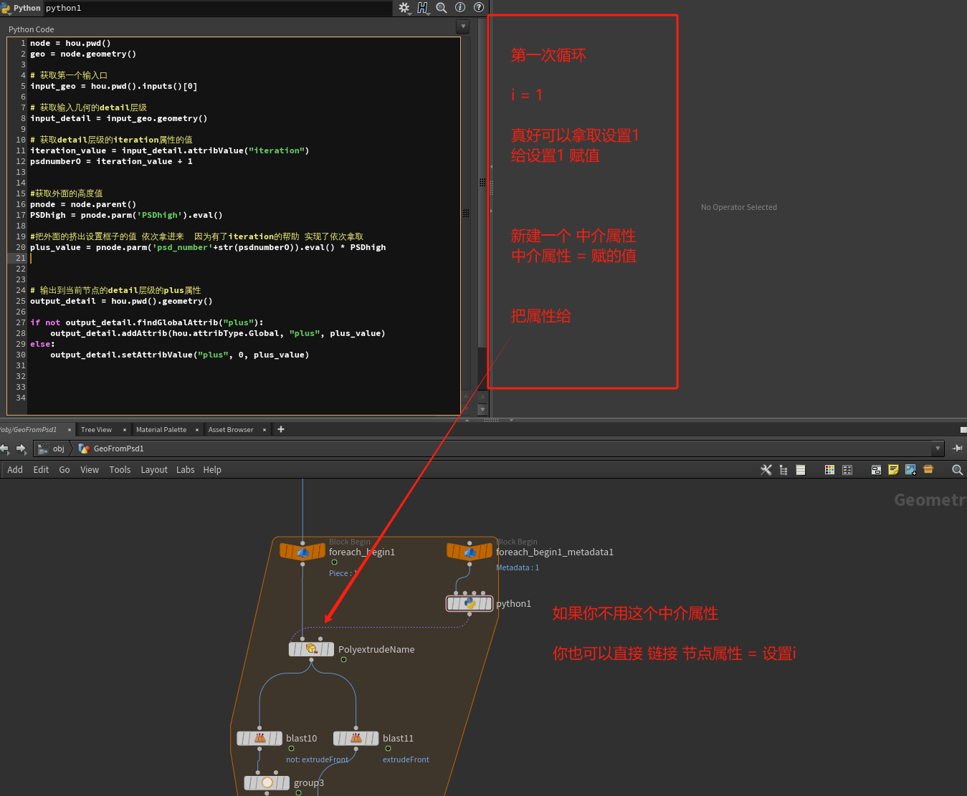Click the search magnifier in network toolbar

(x=956, y=470)
